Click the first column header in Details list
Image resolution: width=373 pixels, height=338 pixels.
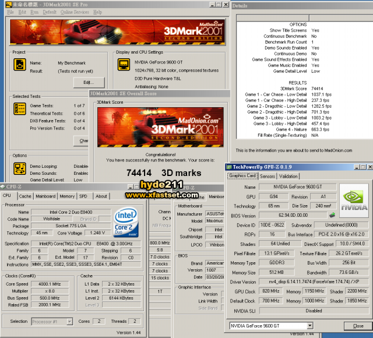point(273,17)
